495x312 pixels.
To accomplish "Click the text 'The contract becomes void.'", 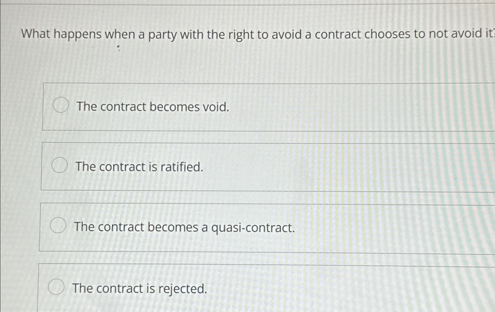I will 152,107.
